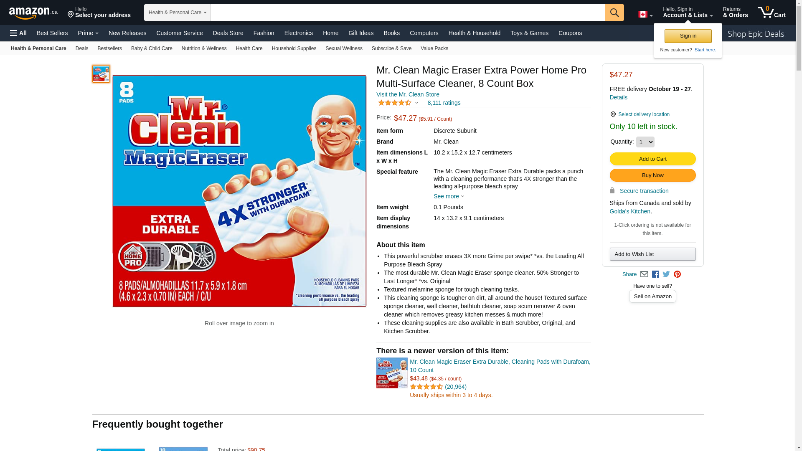Expand the star rating breakdown popover
Viewport: 802px width, 451px height.
[398, 103]
